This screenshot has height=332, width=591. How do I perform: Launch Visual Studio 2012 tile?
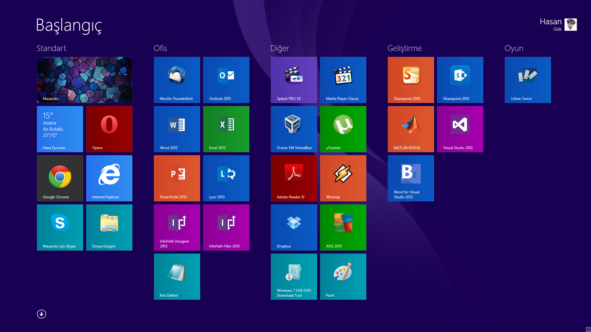point(460,129)
